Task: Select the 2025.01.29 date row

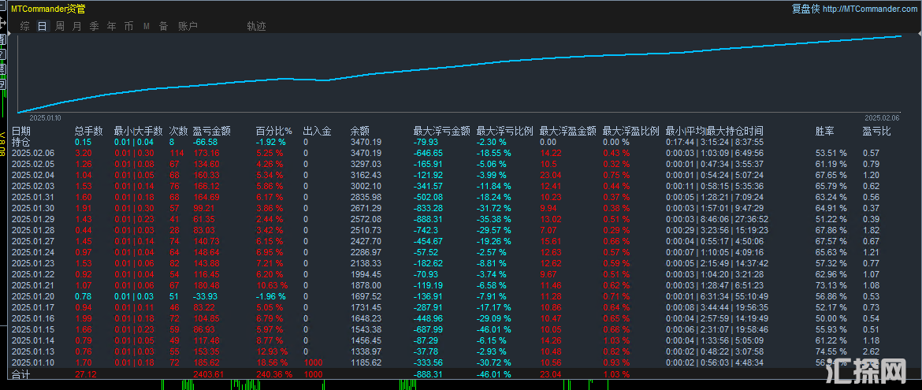Action: [34, 219]
